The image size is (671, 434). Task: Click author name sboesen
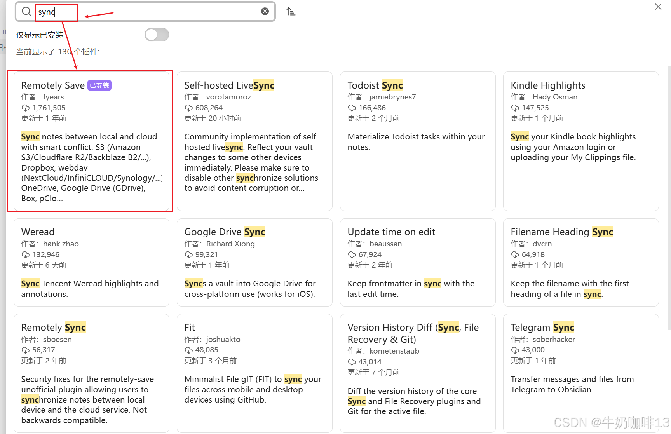click(57, 340)
